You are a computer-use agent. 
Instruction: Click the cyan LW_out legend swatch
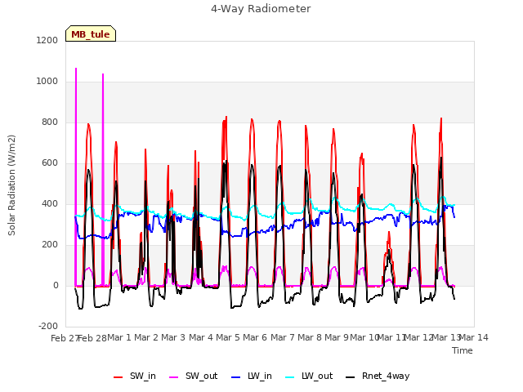pyautogui.click(x=290, y=377)
